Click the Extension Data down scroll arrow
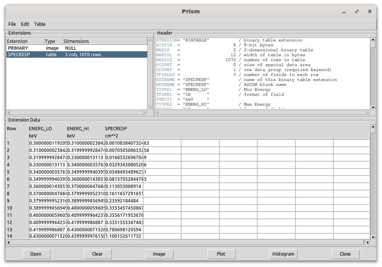Image resolution: width=382 pixels, height=267 pixels. [373, 237]
